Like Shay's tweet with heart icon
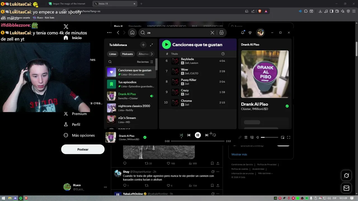358x201 pixels. pos(168,185)
